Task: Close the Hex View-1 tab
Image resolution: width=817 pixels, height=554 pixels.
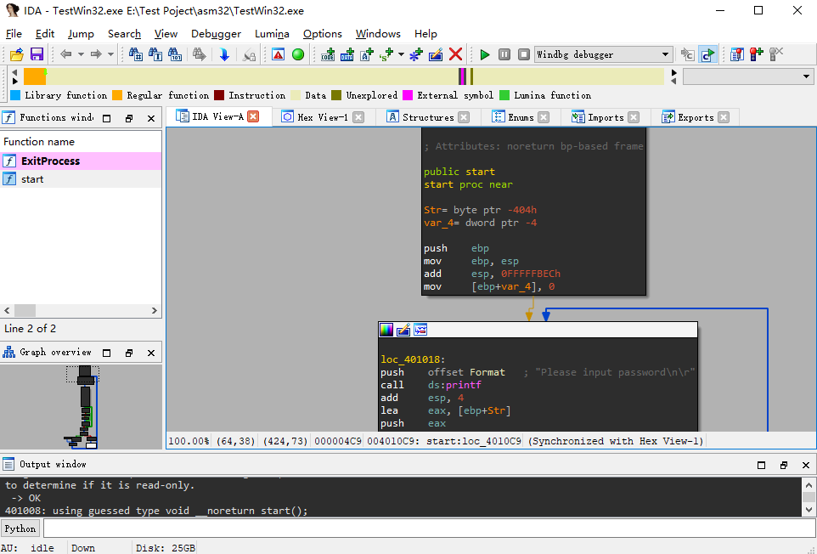Action: pos(358,117)
